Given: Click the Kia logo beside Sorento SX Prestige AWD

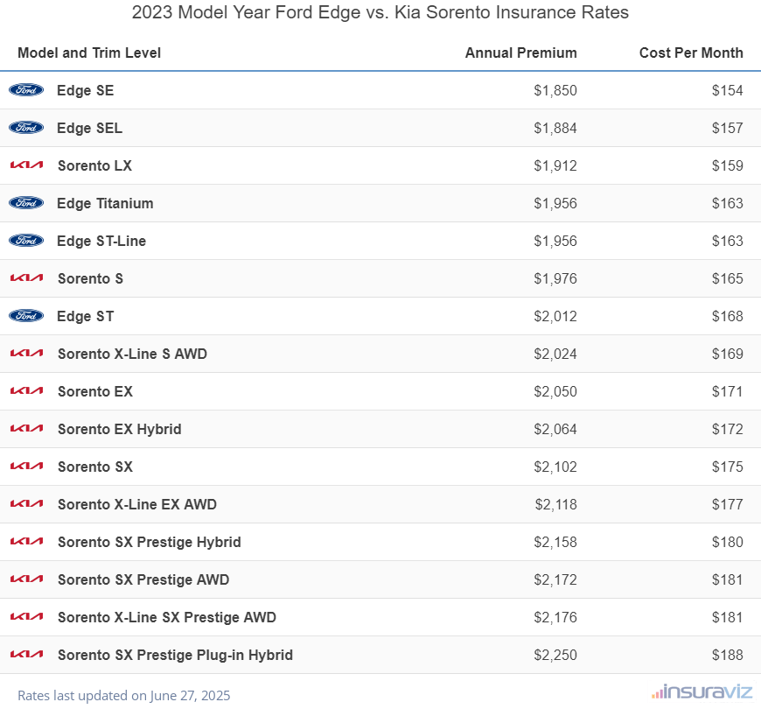Looking at the screenshot, I should [x=27, y=579].
